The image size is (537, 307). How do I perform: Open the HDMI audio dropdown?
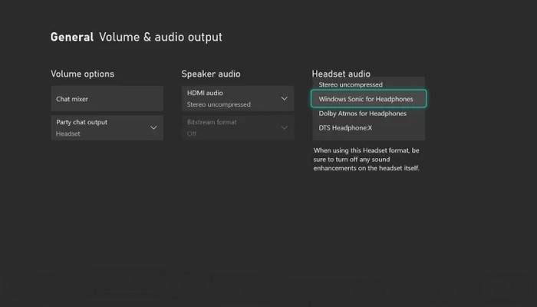238,99
